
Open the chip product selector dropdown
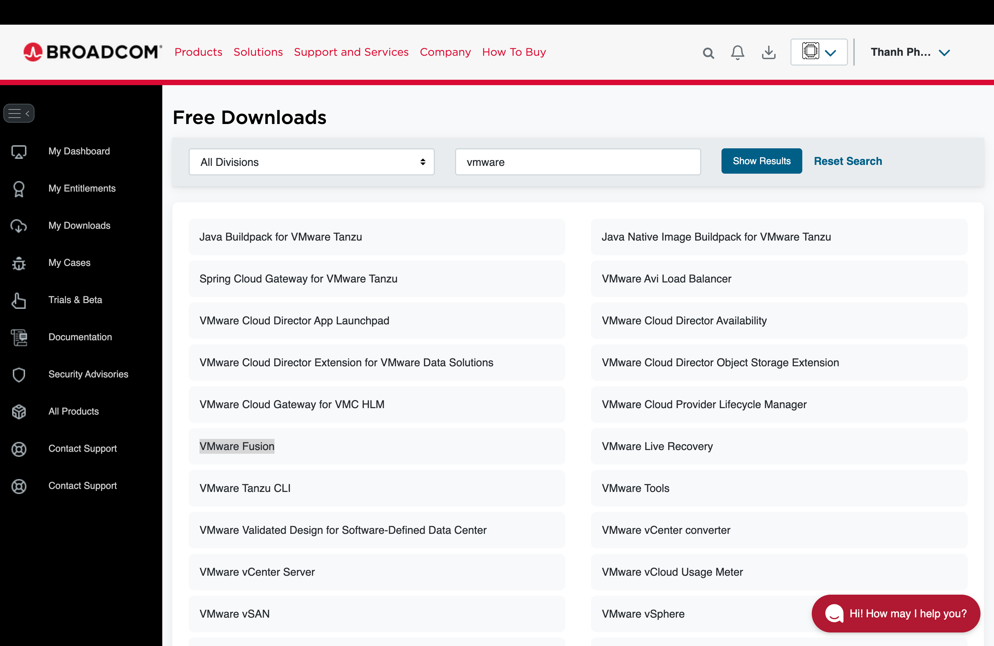[819, 52]
